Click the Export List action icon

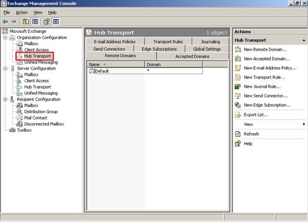[238, 114]
